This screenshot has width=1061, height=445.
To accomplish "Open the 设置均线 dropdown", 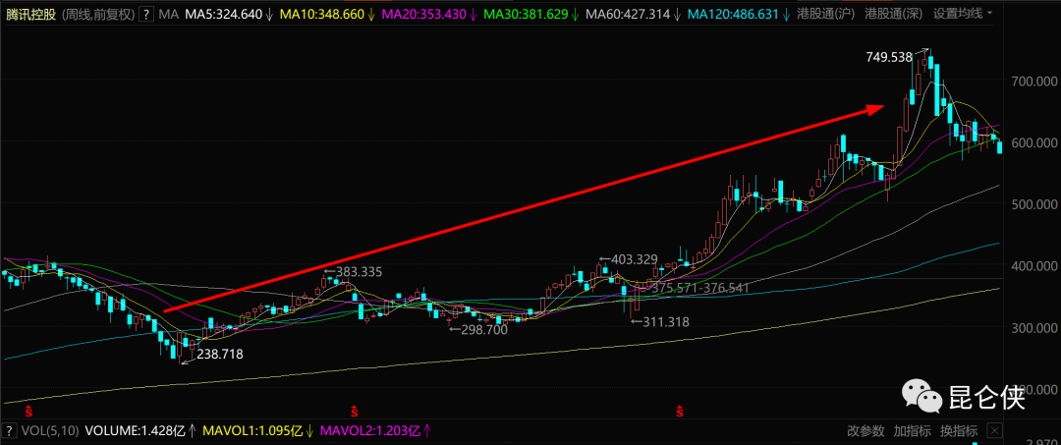I will (x=962, y=15).
